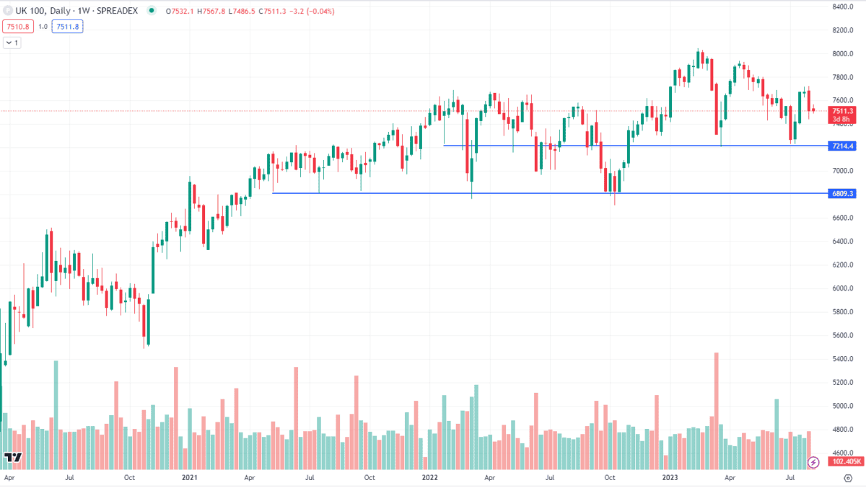Viewport: 866px width, 488px height.
Task: Click the 8000.0 level on price scale
Action: tap(843, 54)
